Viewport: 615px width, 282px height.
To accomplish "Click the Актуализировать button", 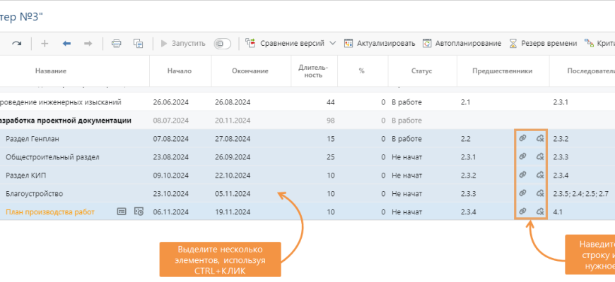I will (x=380, y=44).
